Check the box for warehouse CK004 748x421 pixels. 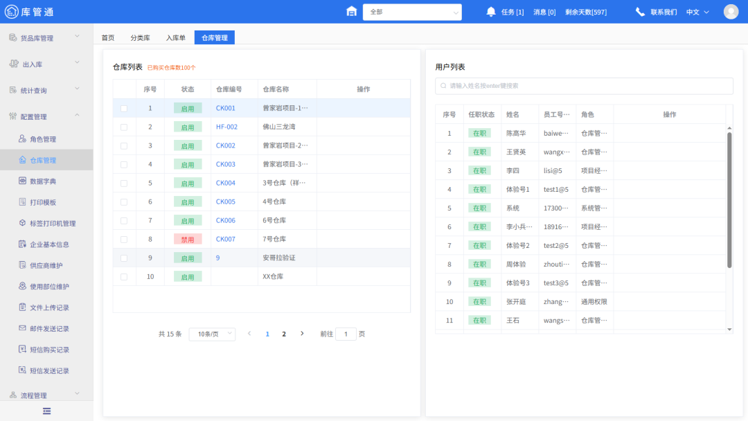[124, 183]
